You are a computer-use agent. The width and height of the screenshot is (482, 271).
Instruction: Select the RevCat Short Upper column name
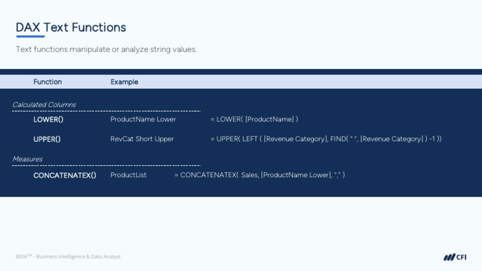(x=142, y=139)
